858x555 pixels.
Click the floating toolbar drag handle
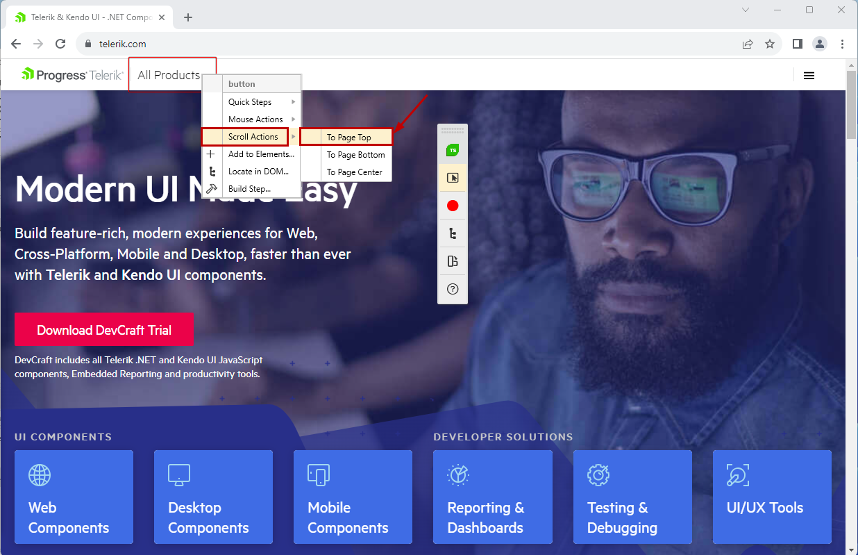453,130
